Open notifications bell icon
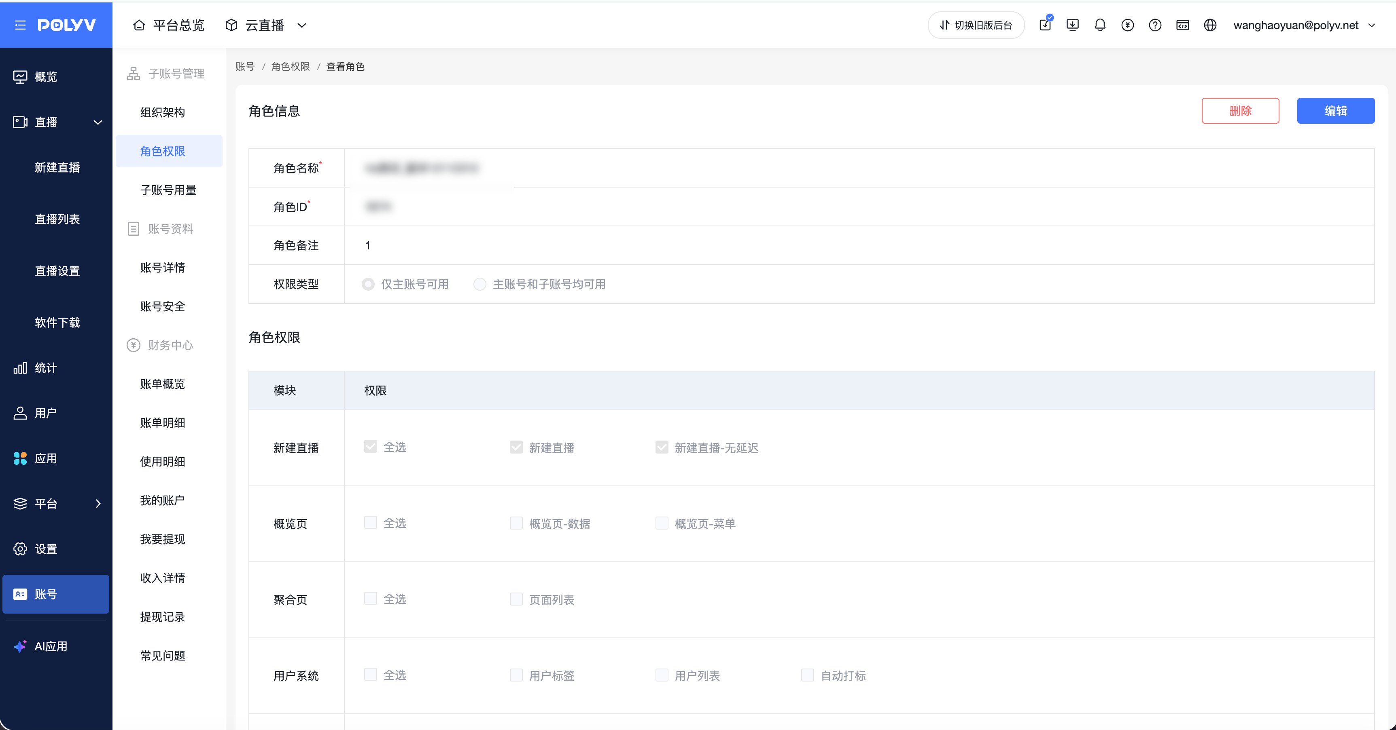The width and height of the screenshot is (1396, 730). (1100, 25)
